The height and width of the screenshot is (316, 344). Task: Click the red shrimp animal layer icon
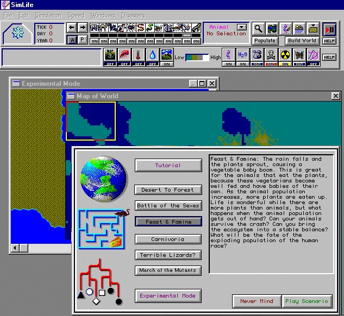coord(124,55)
